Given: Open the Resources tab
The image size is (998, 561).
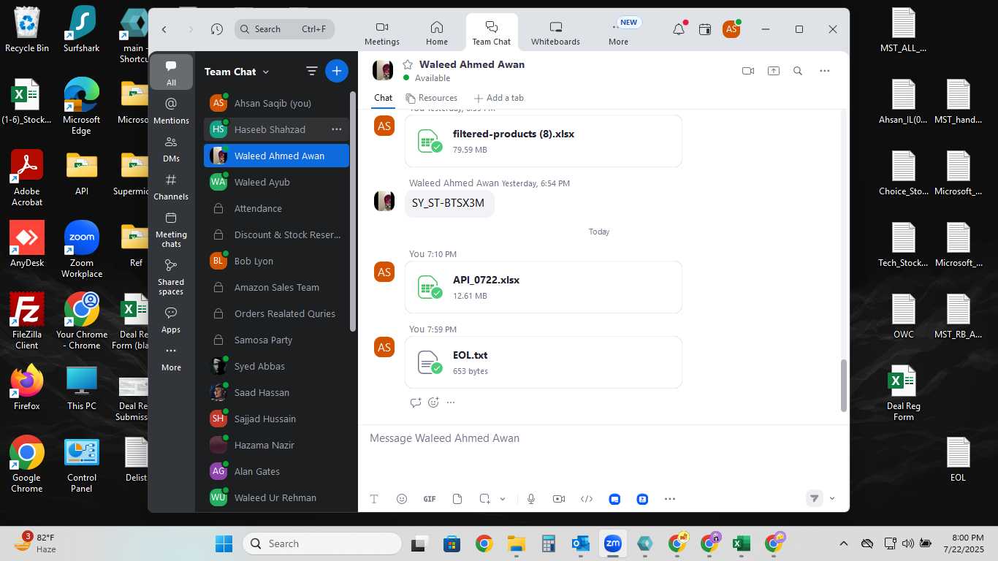Looking at the screenshot, I should [432, 98].
